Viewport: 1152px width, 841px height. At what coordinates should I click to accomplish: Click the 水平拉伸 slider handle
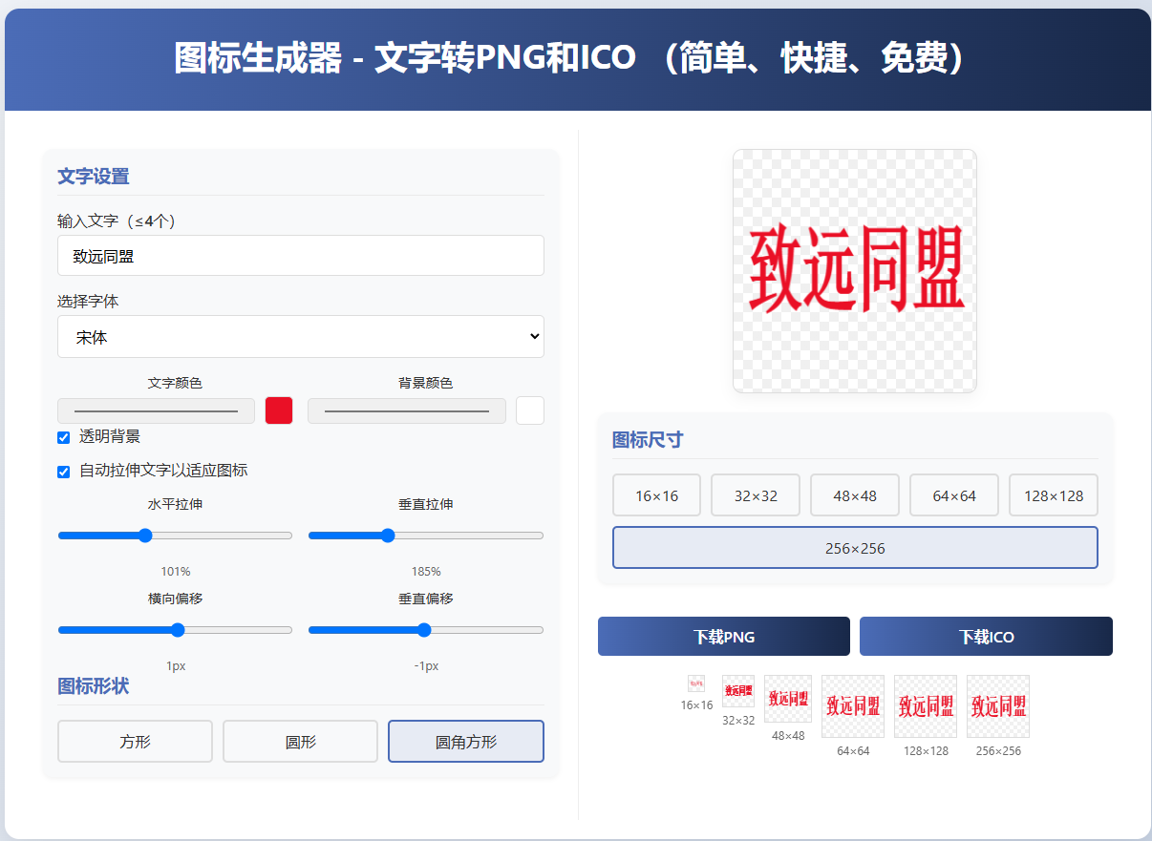tap(145, 536)
